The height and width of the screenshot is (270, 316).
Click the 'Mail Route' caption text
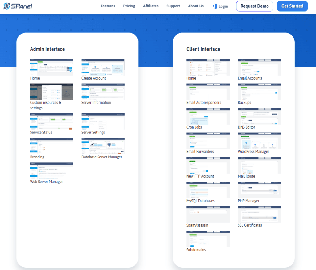pos(246,176)
